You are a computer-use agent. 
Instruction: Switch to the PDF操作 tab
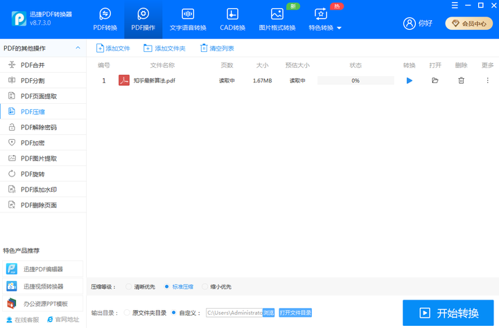[x=143, y=19]
